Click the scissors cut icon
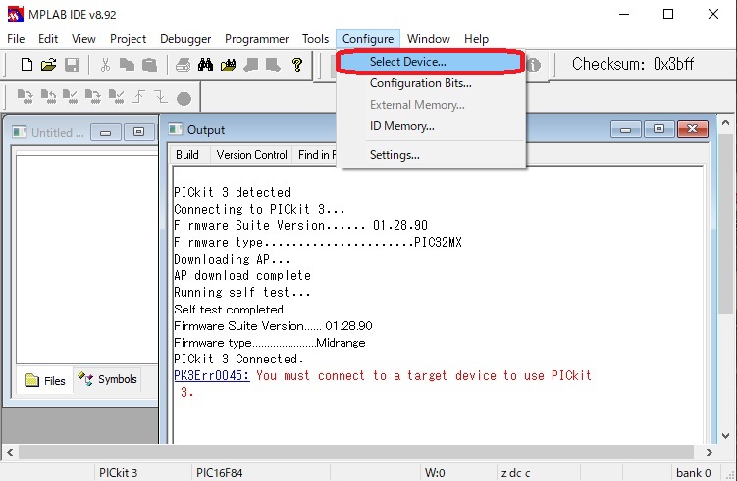This screenshot has width=737, height=481. click(x=105, y=65)
